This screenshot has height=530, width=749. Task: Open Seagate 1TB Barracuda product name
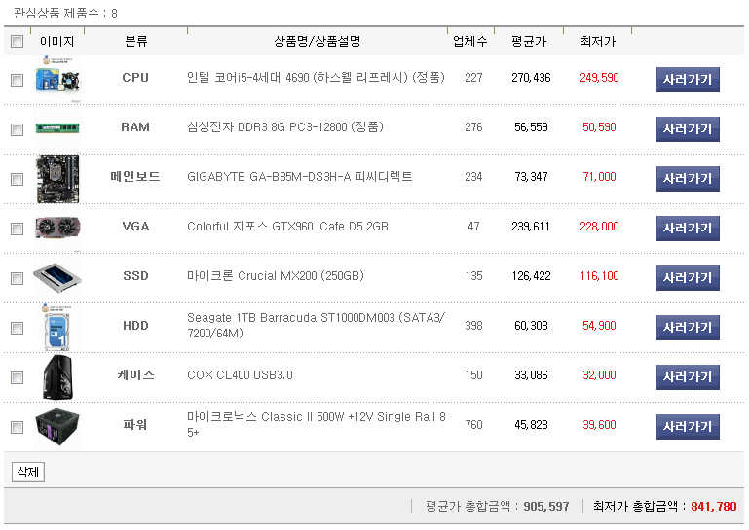(x=316, y=326)
